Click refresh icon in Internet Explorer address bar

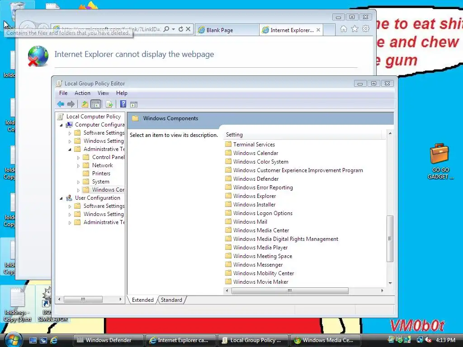coord(181,29)
